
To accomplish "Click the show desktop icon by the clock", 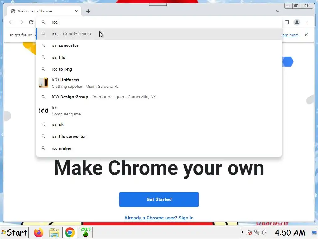I will pyautogui.click(x=314, y=232).
